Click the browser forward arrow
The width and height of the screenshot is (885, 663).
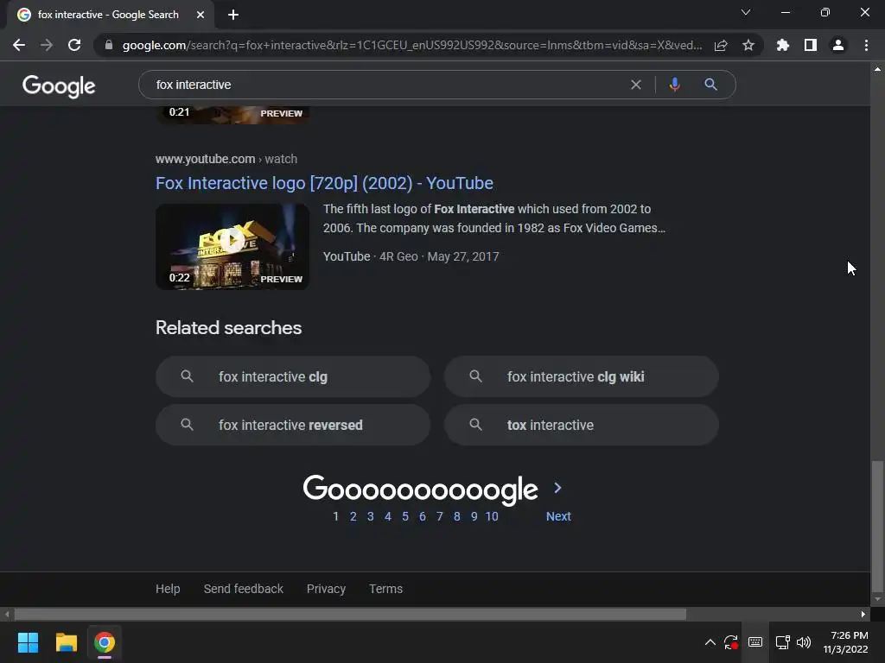coord(47,45)
